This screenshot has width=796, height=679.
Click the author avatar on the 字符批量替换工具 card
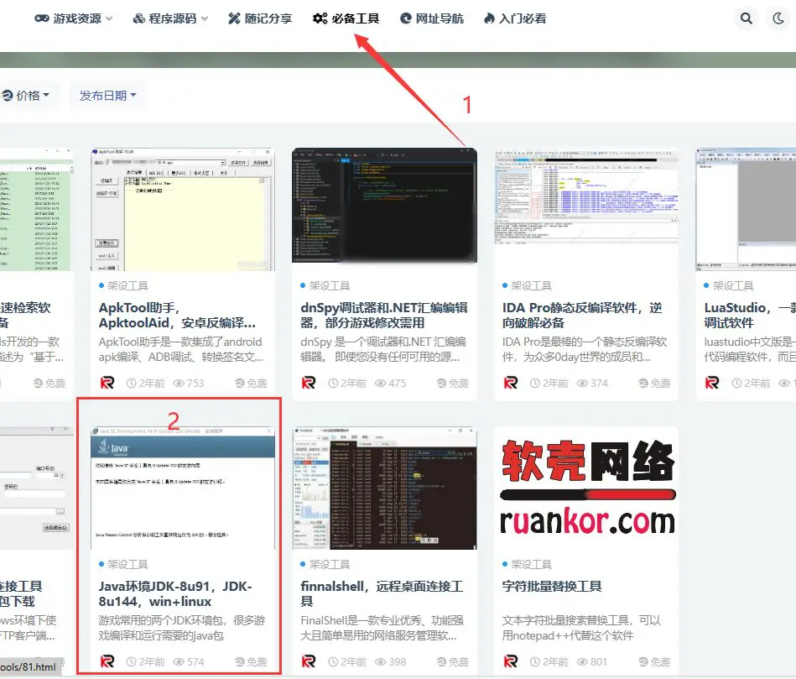coord(511,661)
